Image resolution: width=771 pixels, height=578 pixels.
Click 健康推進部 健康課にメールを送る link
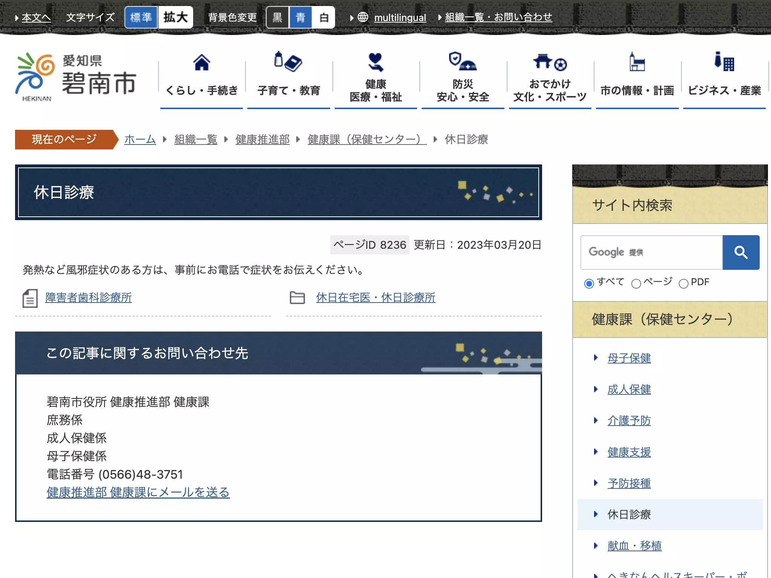tap(138, 492)
